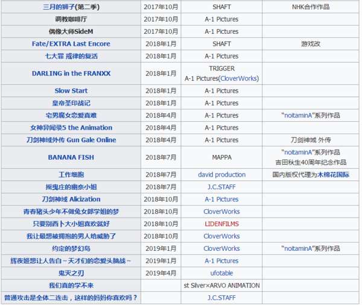Select the 吉田秋生40周年纪念作品 note
The image size is (362, 305).
coord(311,162)
